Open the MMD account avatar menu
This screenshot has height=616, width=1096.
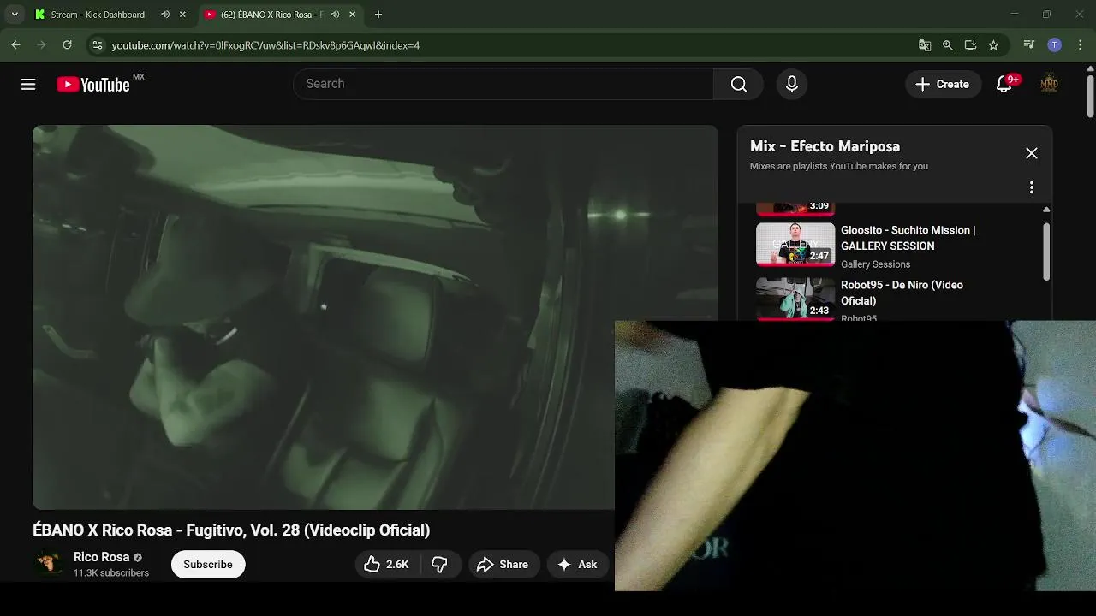pyautogui.click(x=1049, y=84)
